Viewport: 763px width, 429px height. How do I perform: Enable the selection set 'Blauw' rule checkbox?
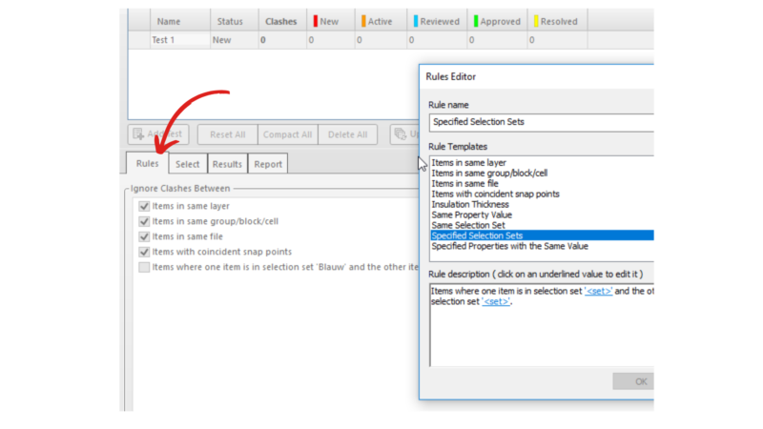(x=144, y=267)
